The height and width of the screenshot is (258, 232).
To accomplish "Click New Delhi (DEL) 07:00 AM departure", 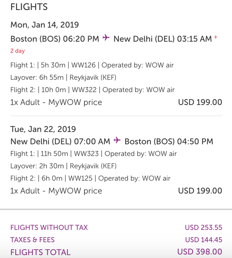I will 60,141.
